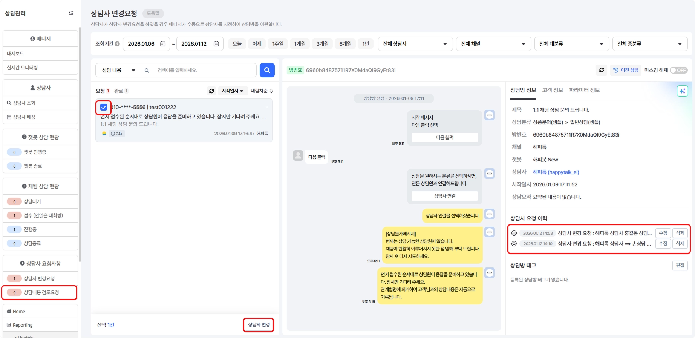The height and width of the screenshot is (338, 695).
Task: Show the 요청 list tab
Action: pos(103,91)
